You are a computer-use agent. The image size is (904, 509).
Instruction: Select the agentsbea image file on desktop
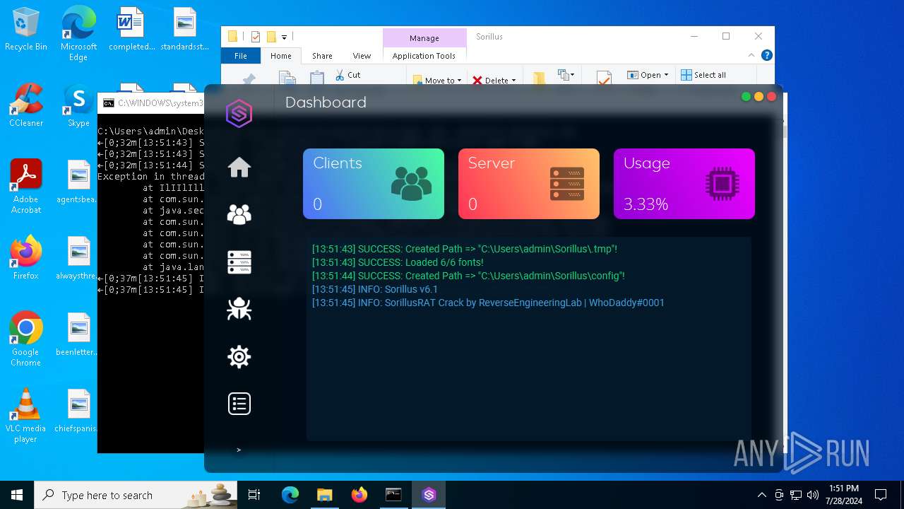[78, 182]
